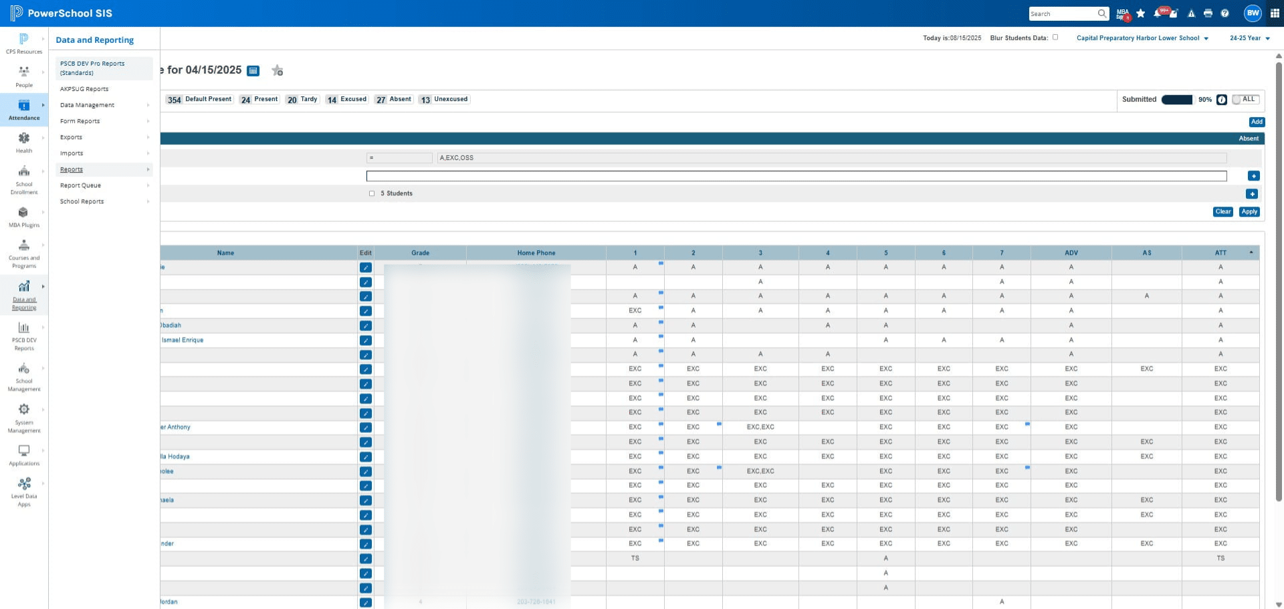The image size is (1284, 609).
Task: Open the favorites star in top bar
Action: click(x=1140, y=13)
